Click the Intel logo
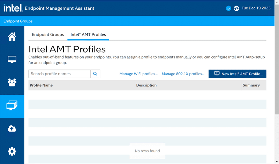Image resolution: width=279 pixels, height=164 pixels. 13,8
